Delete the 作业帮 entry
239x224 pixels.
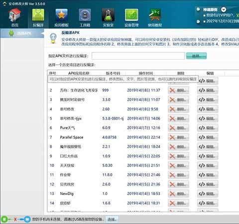point(178,175)
